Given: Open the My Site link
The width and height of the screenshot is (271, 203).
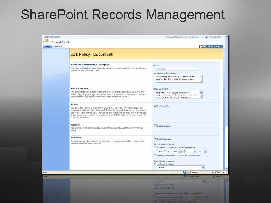Looking at the screenshot, I should coord(195,37).
